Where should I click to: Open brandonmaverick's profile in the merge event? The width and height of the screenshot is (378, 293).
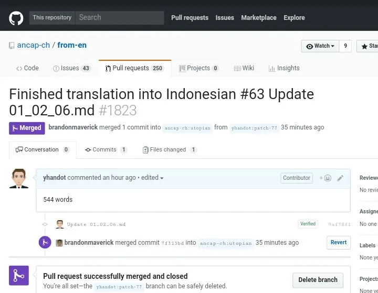(x=89, y=243)
